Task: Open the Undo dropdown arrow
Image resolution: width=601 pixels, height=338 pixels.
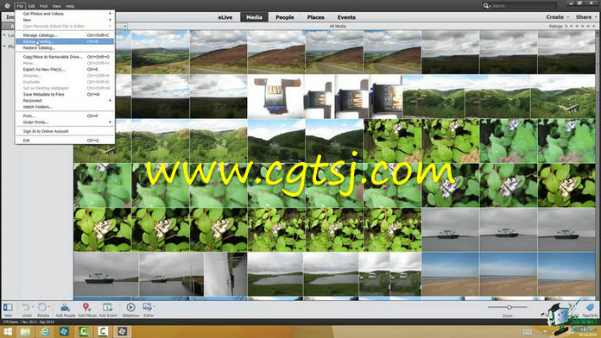Action: pyautogui.click(x=32, y=307)
